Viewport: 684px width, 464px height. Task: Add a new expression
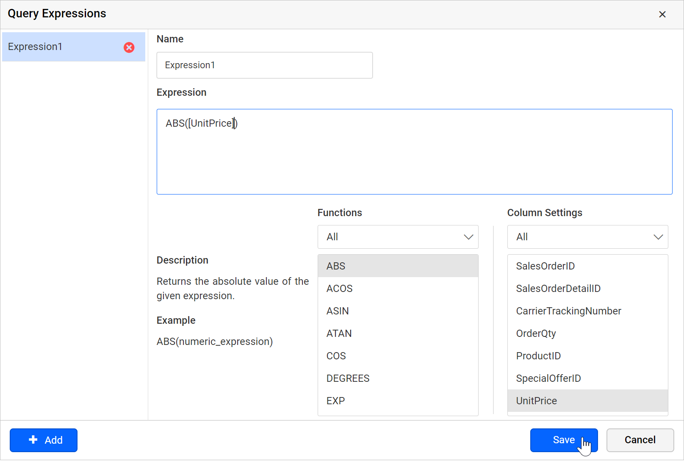pyautogui.click(x=44, y=440)
